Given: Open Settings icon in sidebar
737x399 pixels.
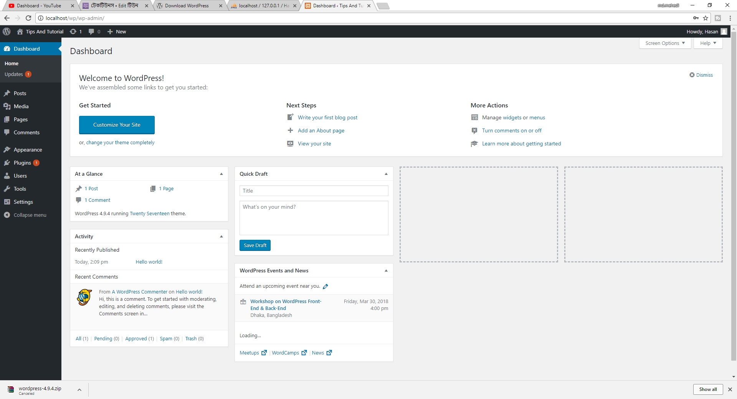Looking at the screenshot, I should click(x=7, y=202).
